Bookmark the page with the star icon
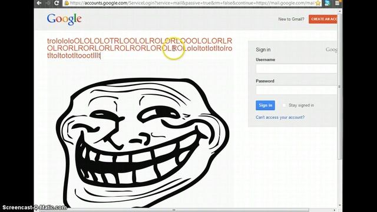The width and height of the screenshot is (377, 212). pos(318,3)
